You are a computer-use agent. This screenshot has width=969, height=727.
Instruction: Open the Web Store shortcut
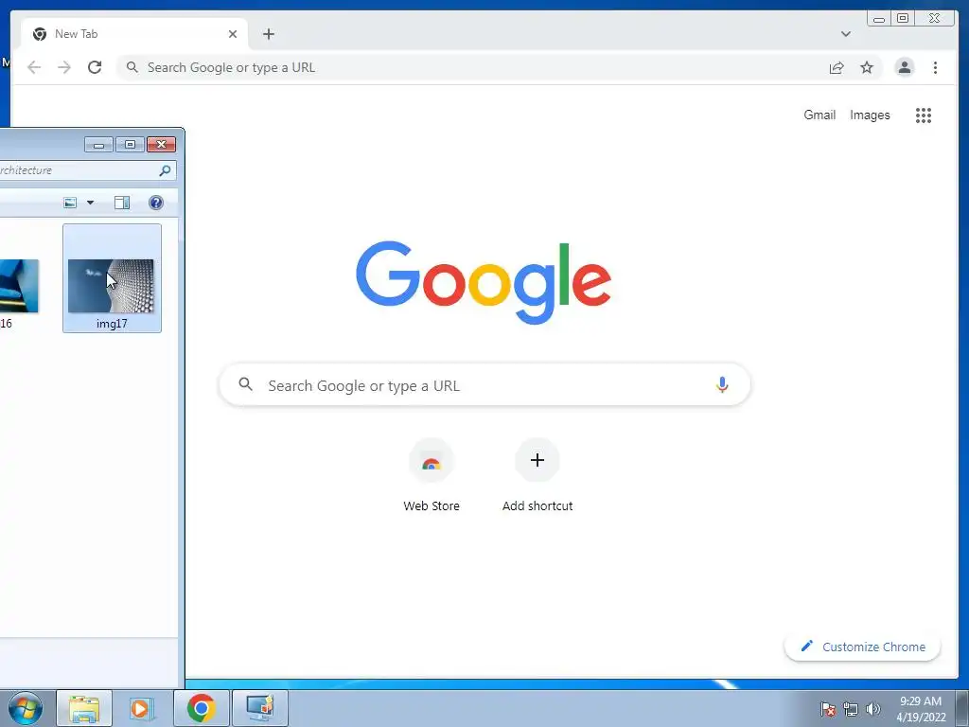(x=432, y=475)
